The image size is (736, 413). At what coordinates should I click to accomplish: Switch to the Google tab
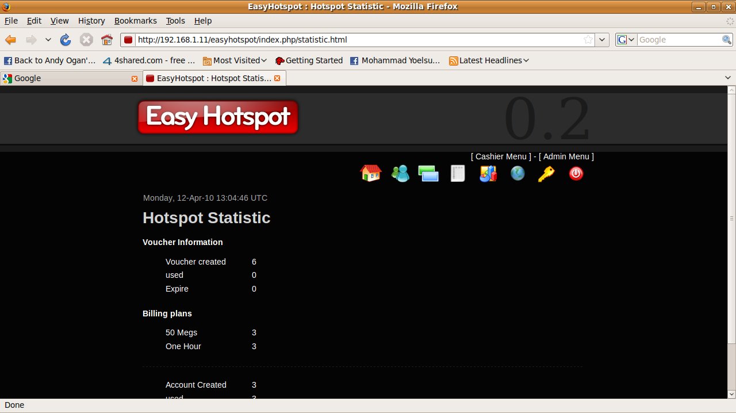coord(71,78)
